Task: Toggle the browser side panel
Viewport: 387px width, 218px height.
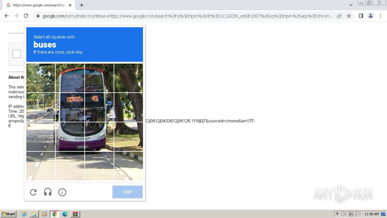Action: point(361,16)
